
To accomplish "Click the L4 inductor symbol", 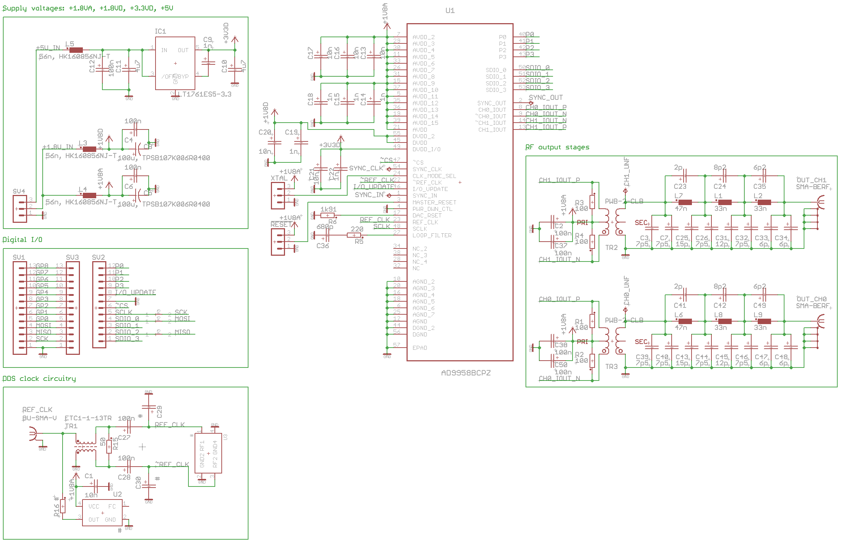I will (x=89, y=195).
